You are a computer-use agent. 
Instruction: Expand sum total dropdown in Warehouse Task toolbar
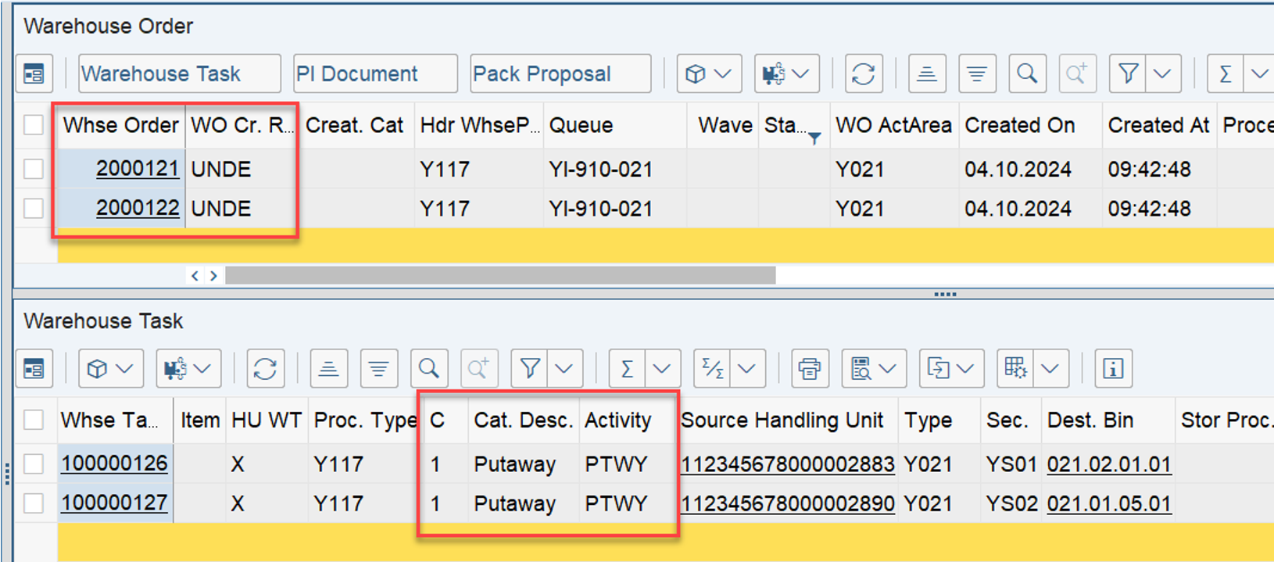point(663,369)
